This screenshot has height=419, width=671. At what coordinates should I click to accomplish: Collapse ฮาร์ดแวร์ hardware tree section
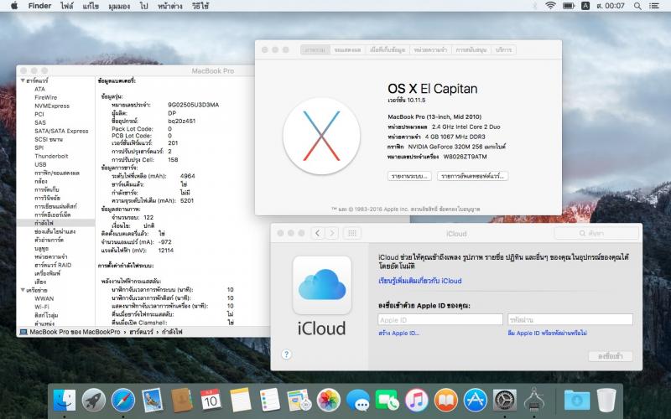(x=23, y=80)
